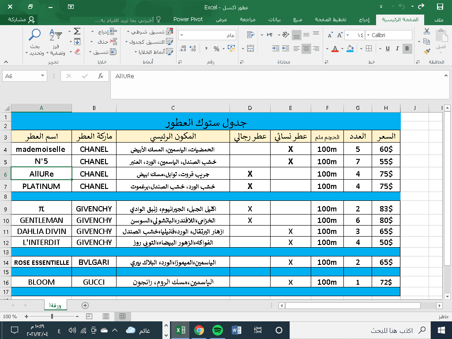
Task: Open Find & Select (بحث وتحديد)
Action: pyautogui.click(x=35, y=42)
